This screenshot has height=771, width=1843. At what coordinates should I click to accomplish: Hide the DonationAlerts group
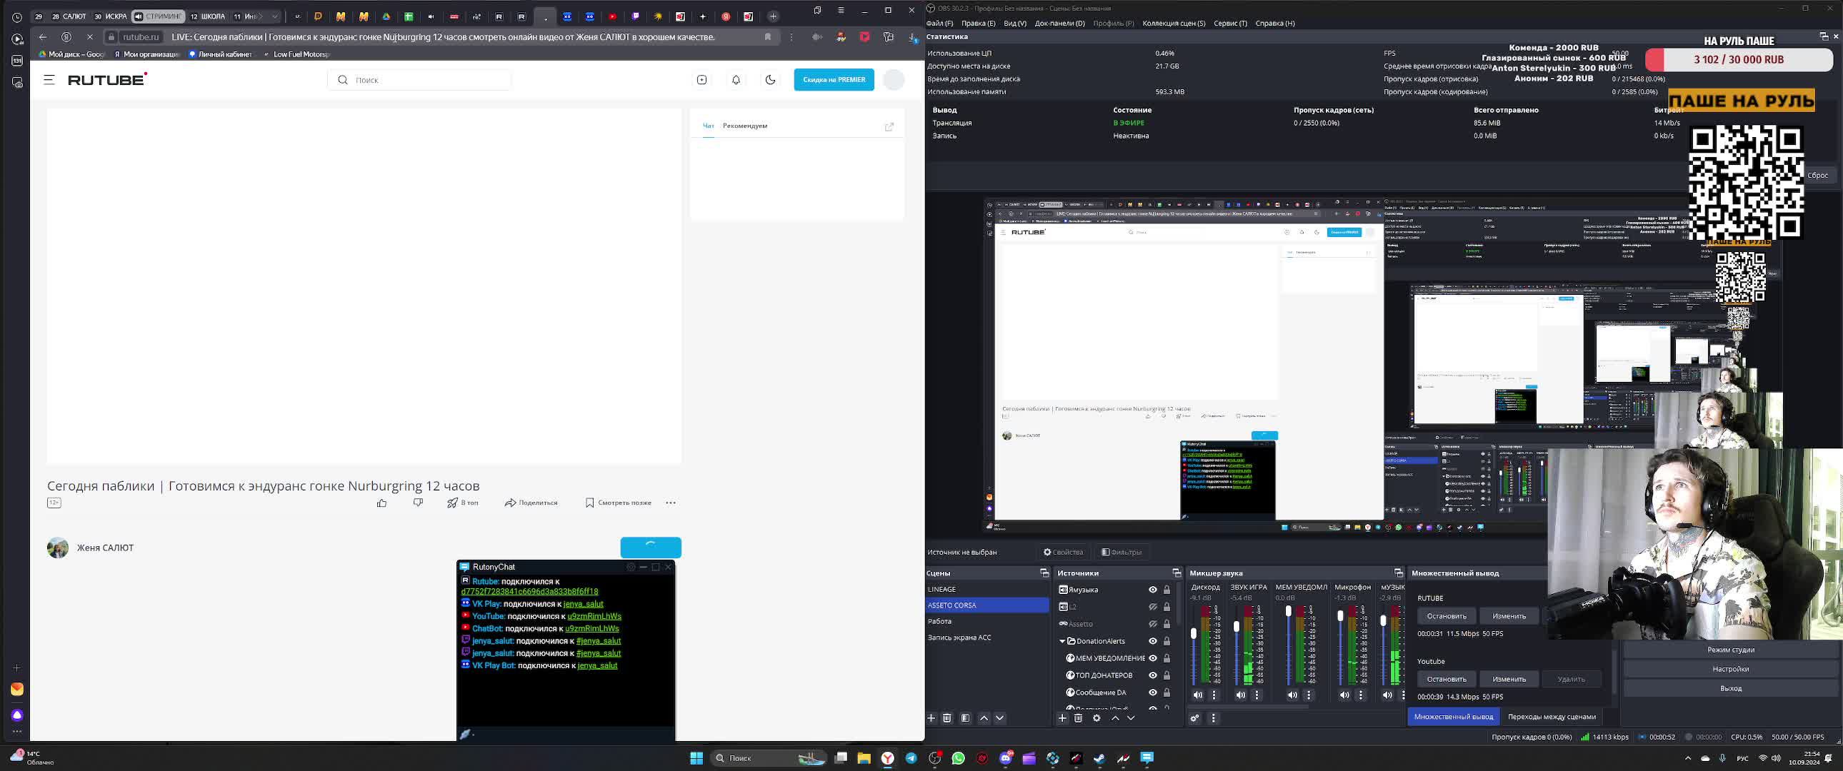click(1153, 642)
